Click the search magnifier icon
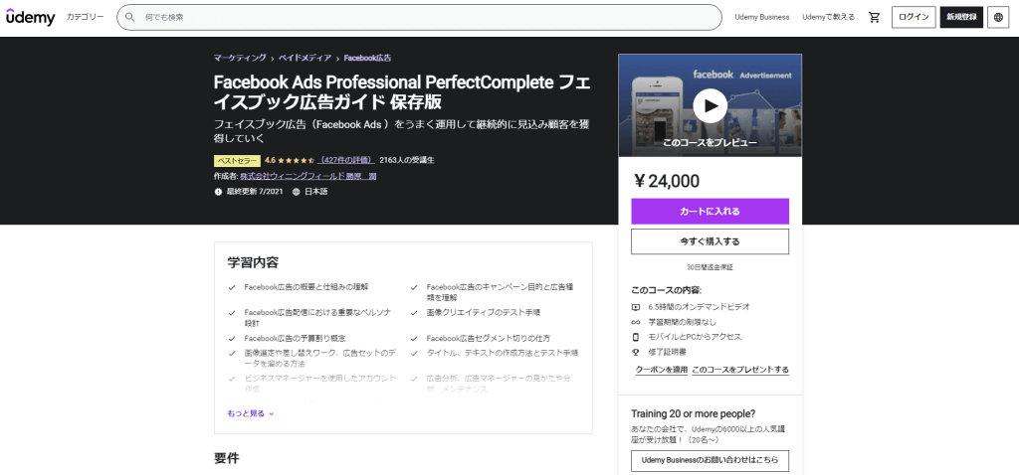This screenshot has width=1019, height=475. coord(130,18)
